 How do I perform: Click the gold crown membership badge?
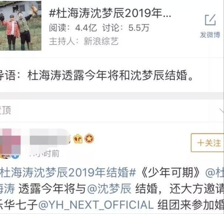point(78,139)
